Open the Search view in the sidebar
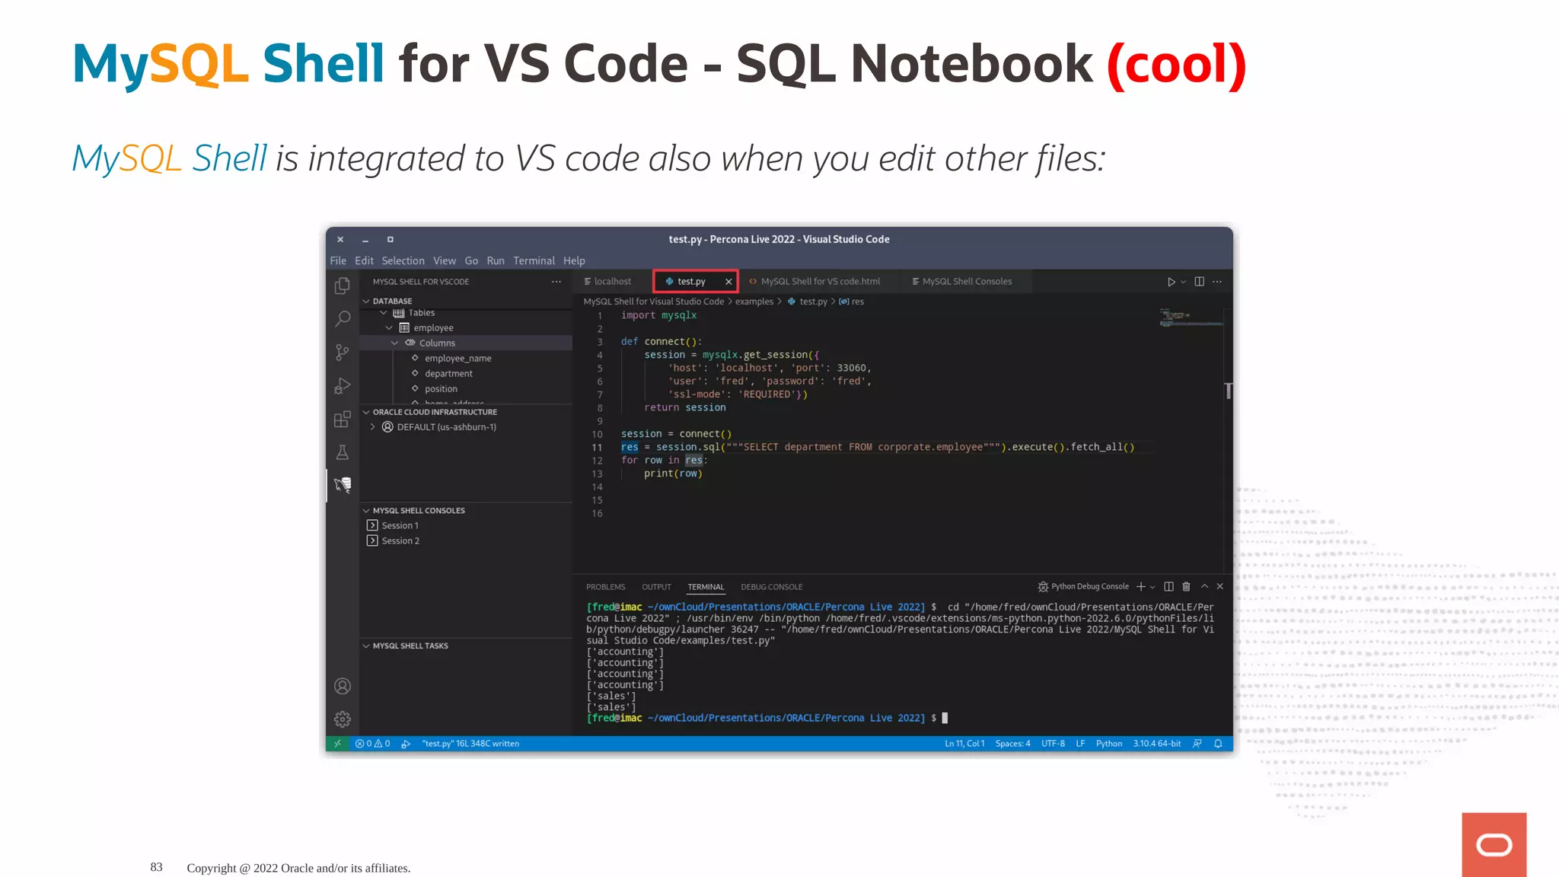Viewport: 1559px width, 877px height. pos(343,319)
